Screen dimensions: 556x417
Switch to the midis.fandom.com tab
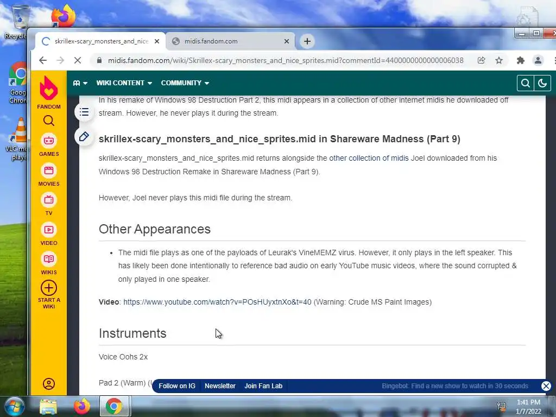[x=230, y=41]
